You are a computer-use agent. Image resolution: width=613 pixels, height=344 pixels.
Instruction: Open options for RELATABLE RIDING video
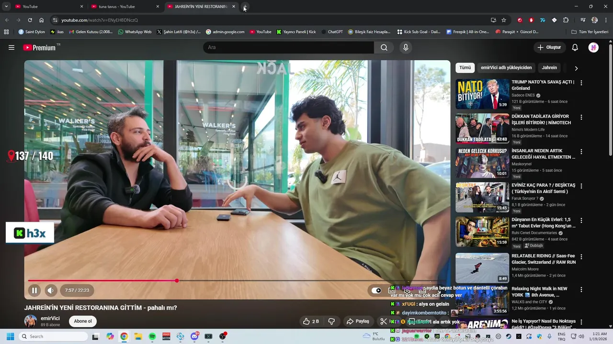(x=581, y=257)
